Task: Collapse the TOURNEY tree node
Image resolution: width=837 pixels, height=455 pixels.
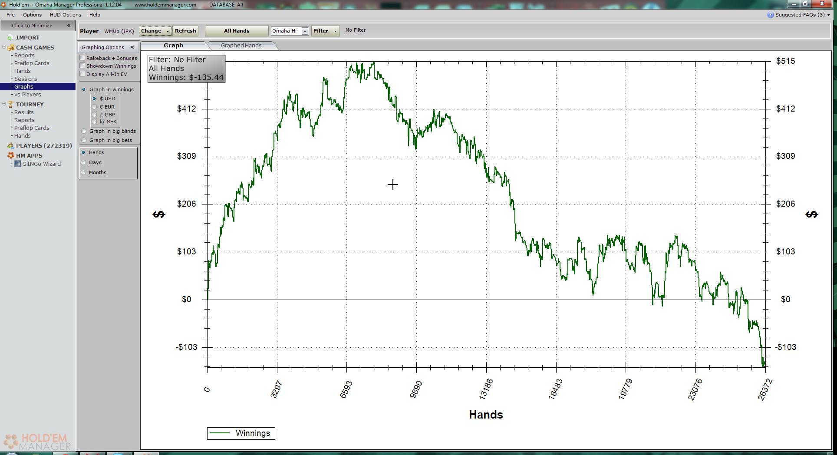Action: 4,104
